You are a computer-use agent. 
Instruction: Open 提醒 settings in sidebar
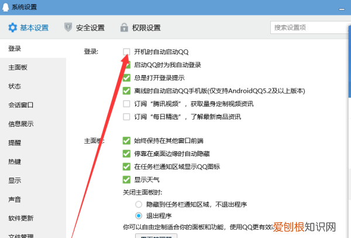(x=33, y=142)
